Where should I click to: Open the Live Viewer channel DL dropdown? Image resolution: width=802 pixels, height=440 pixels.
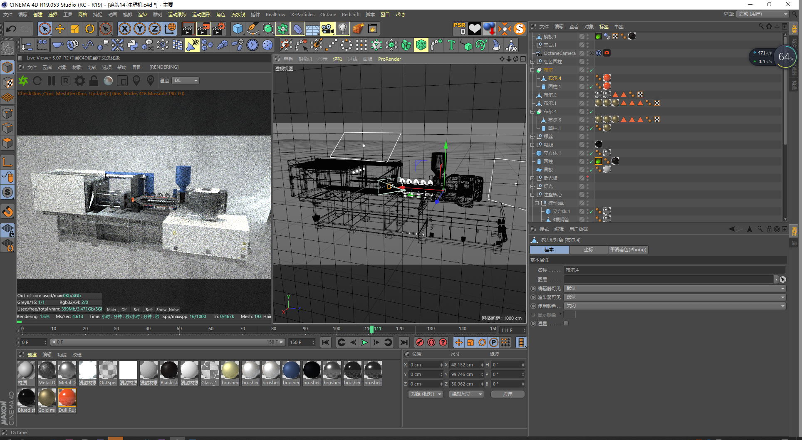tap(186, 80)
